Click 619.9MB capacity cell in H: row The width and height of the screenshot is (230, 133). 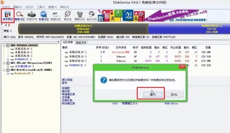tap(206, 61)
